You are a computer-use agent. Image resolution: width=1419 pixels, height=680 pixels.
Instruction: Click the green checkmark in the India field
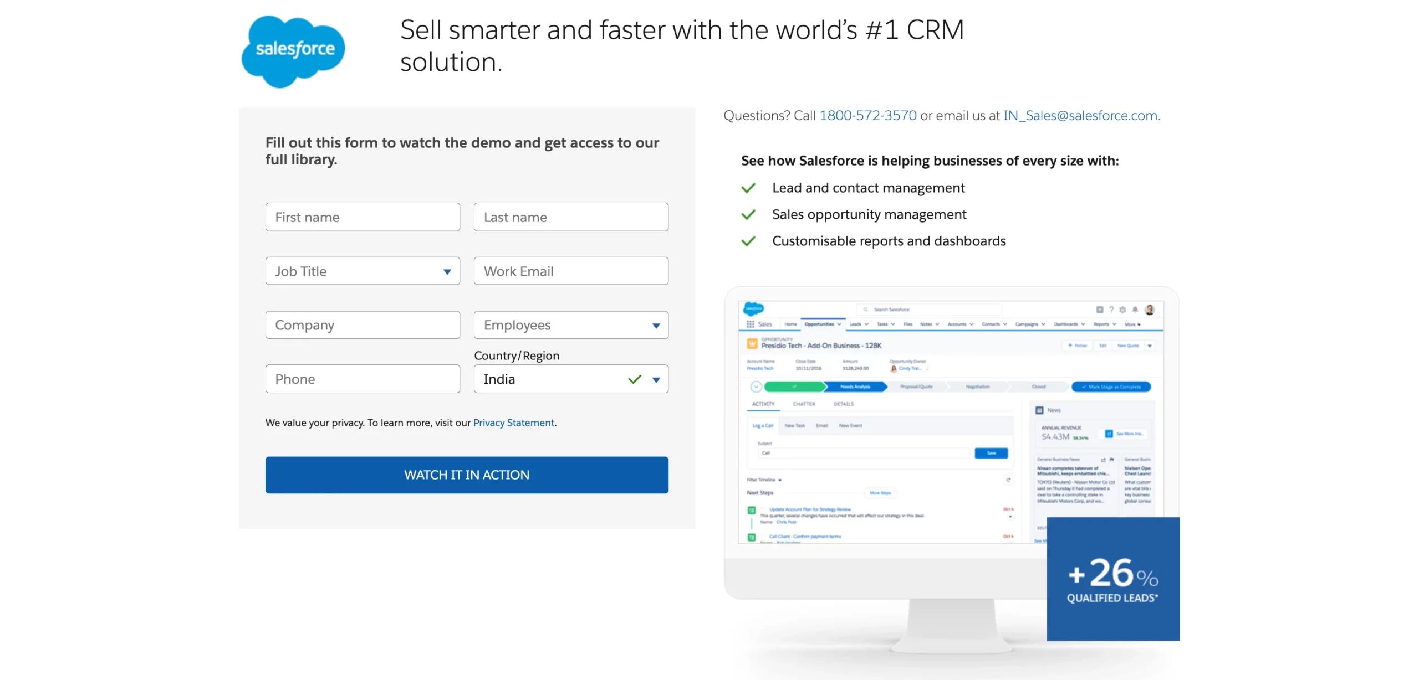(635, 379)
